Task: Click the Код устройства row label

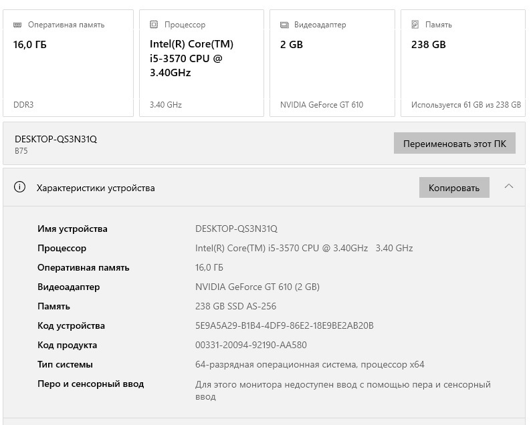Action: pos(71,326)
